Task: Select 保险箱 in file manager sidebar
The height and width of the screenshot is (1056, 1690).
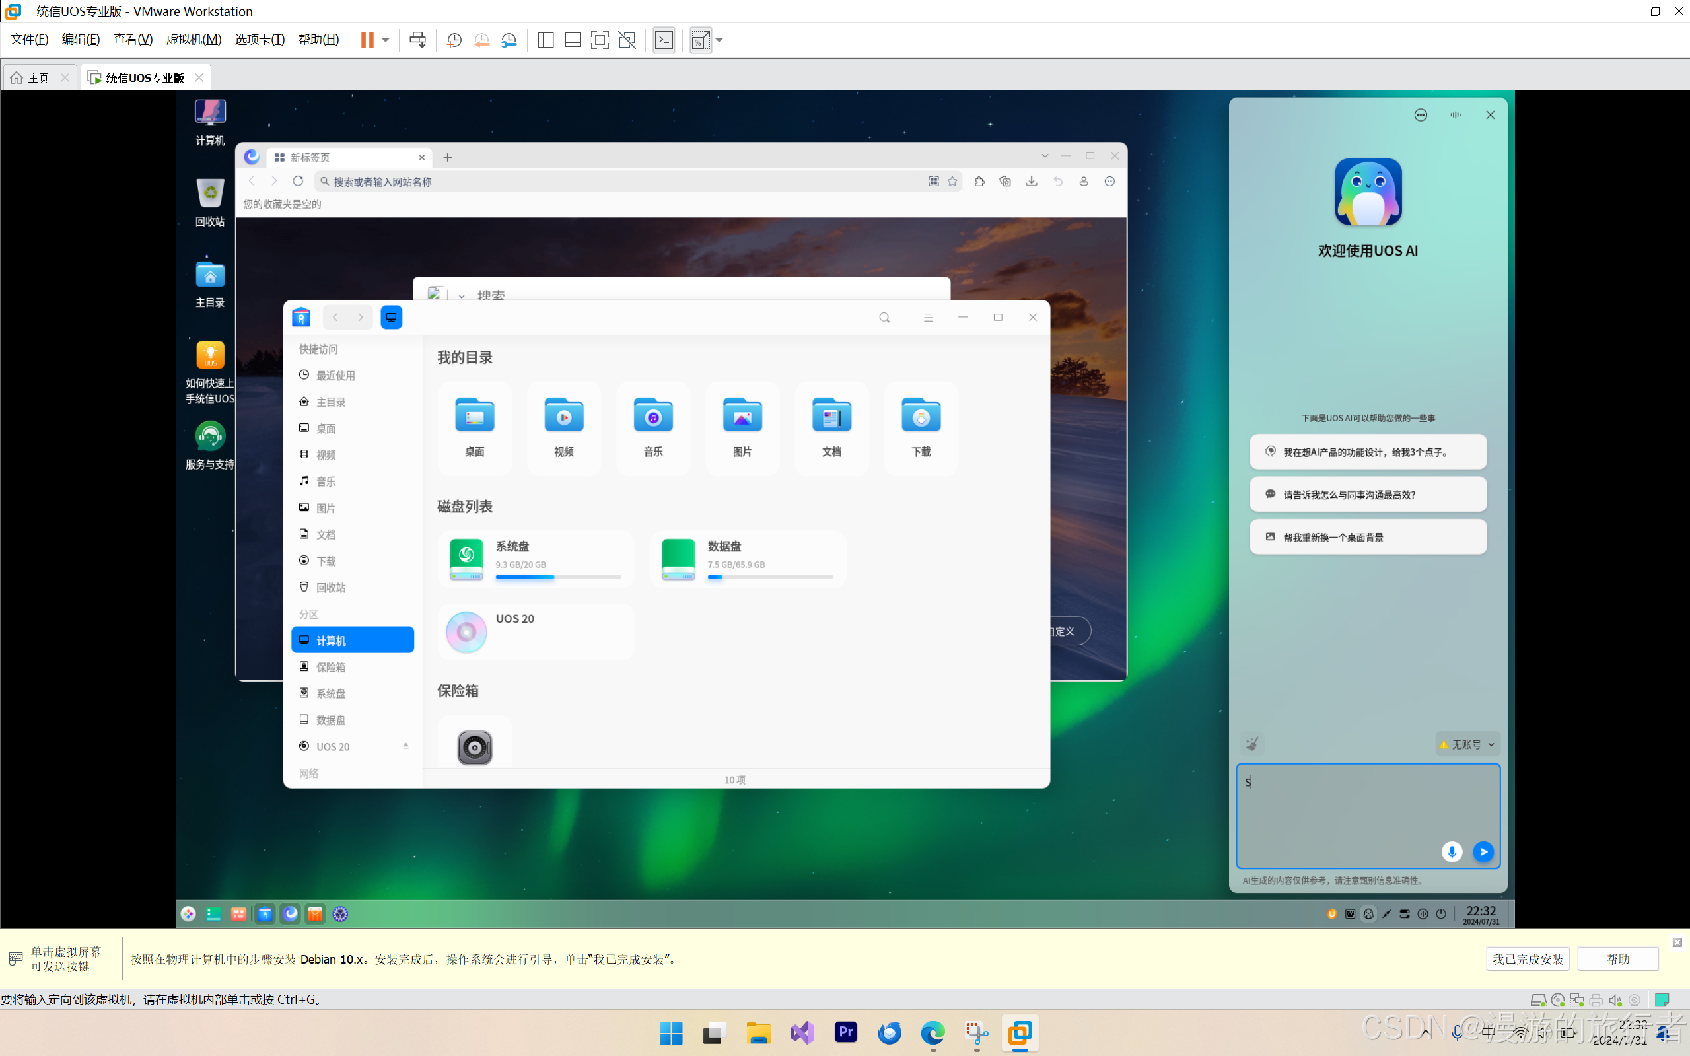Action: (x=353, y=667)
